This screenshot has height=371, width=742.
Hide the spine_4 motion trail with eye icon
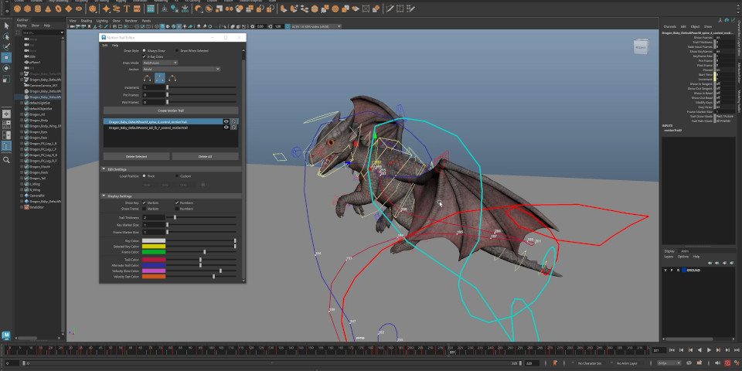pyautogui.click(x=226, y=121)
